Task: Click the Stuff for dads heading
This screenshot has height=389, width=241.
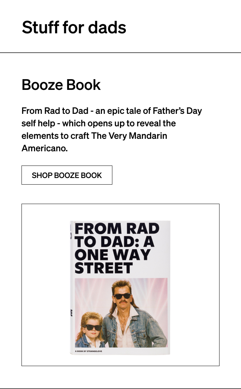Action: tap(74, 27)
